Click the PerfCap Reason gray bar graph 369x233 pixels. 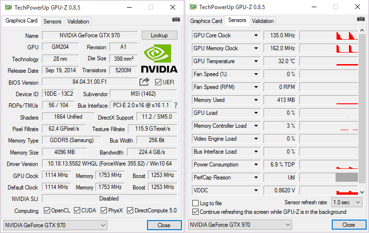click(347, 178)
